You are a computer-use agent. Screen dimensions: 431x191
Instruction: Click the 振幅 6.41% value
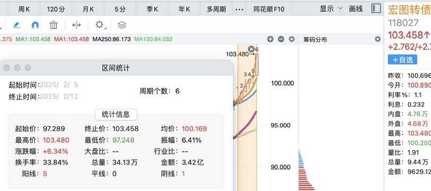point(192,140)
